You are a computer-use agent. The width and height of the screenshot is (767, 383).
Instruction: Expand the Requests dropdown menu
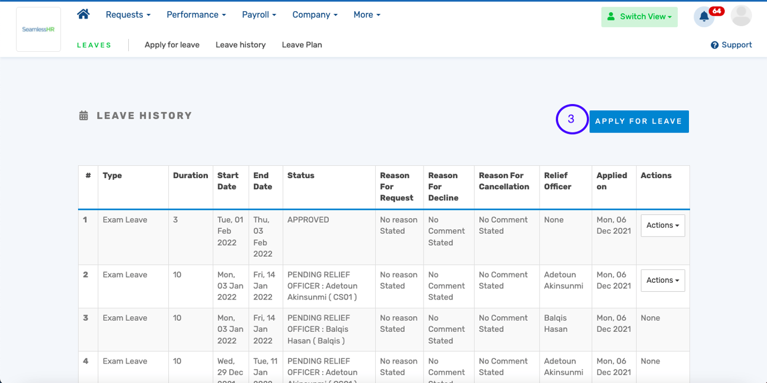[x=128, y=15]
